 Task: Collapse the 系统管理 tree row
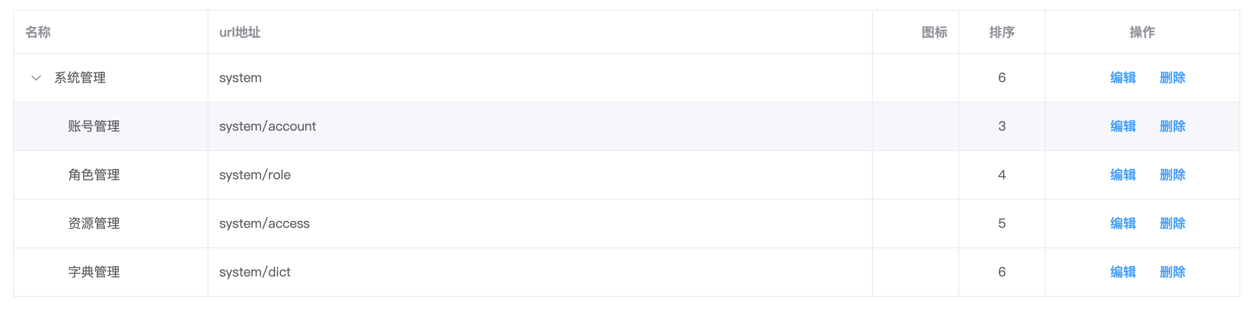pyautogui.click(x=36, y=78)
